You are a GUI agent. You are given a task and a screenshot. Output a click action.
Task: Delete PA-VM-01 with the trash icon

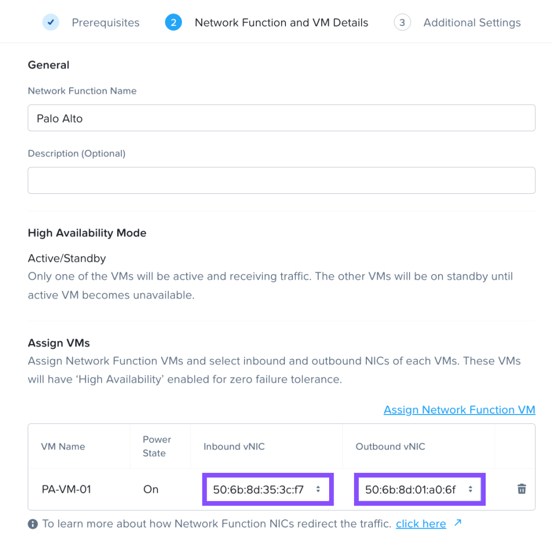click(x=521, y=489)
